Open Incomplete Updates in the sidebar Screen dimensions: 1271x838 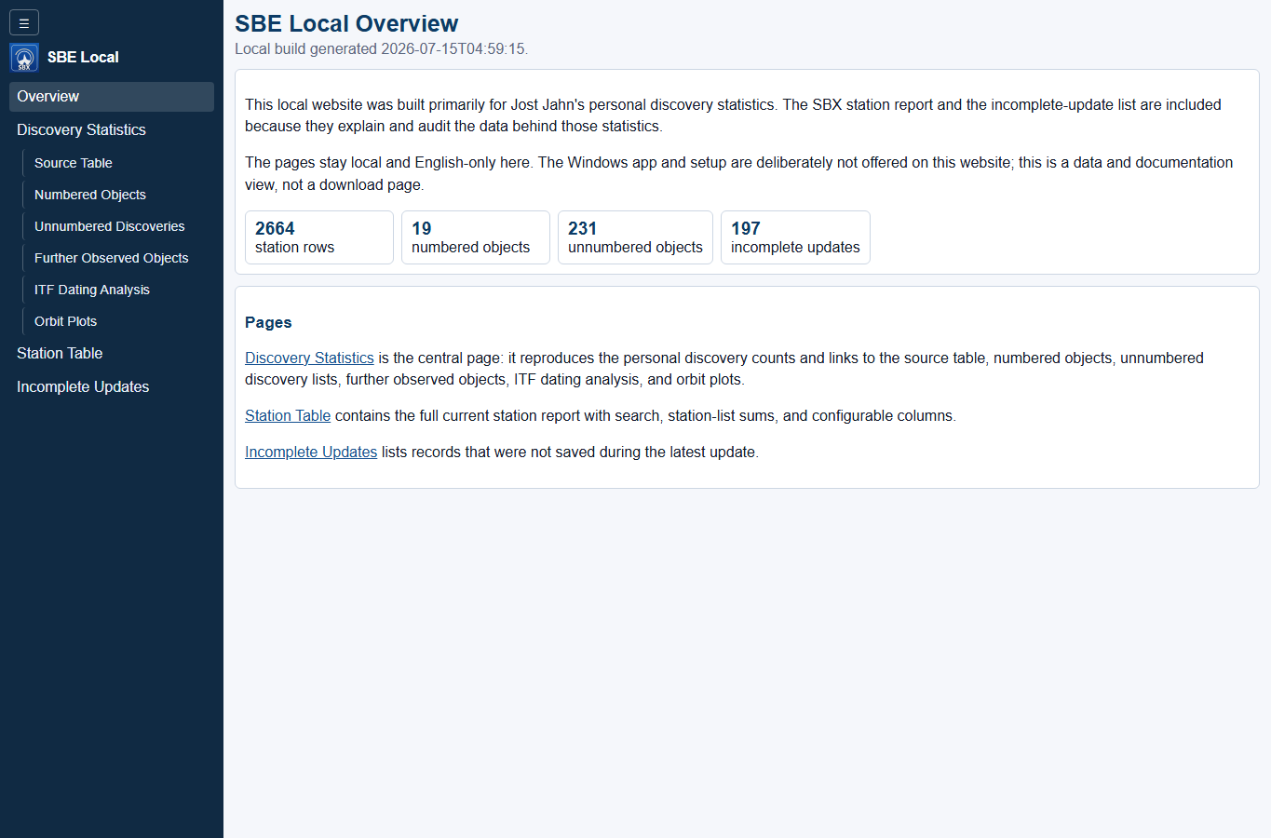click(112, 387)
